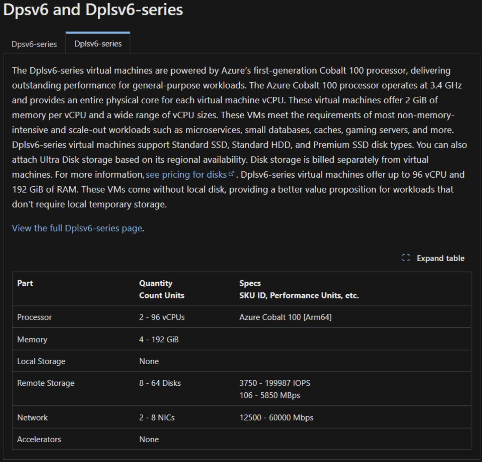Click the Remote Storage row label
This screenshot has height=462, width=482.
click(46, 383)
